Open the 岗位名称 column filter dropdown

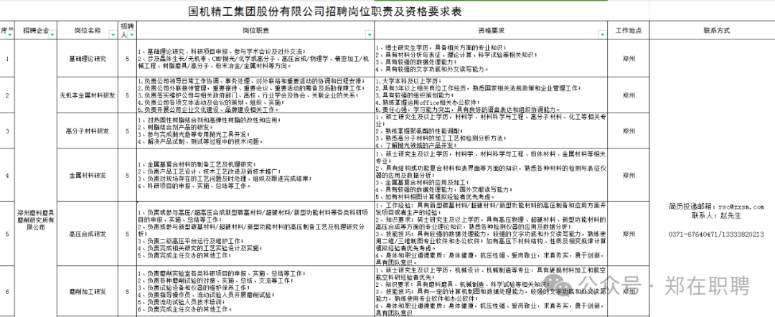pos(113,34)
